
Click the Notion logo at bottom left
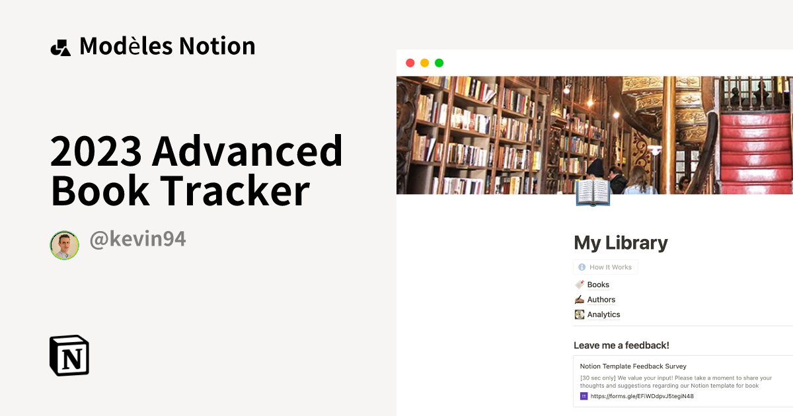[69, 355]
